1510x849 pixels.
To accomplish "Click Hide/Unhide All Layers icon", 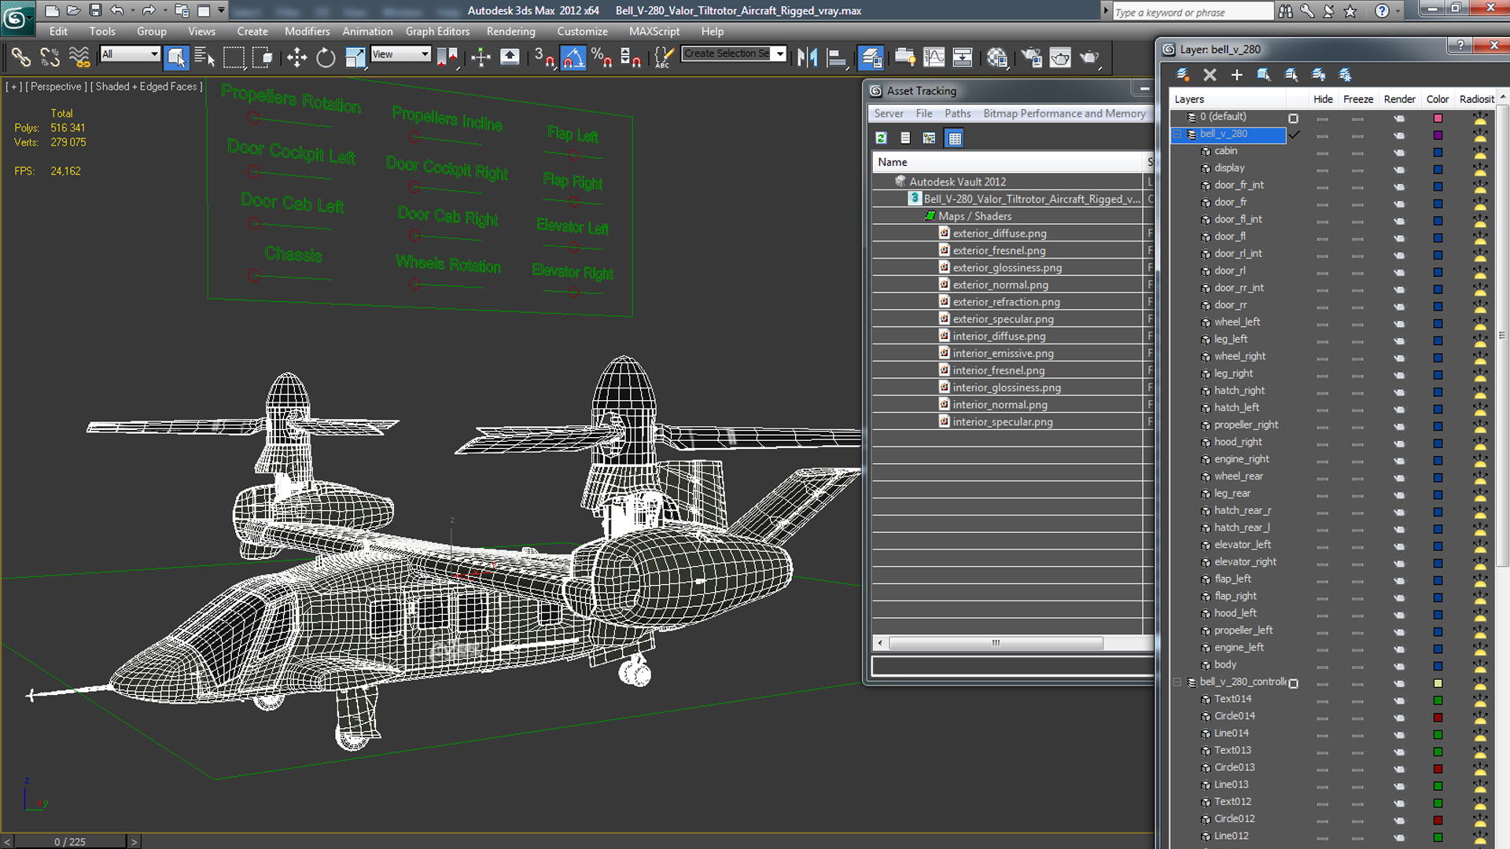I will pyautogui.click(x=1318, y=75).
